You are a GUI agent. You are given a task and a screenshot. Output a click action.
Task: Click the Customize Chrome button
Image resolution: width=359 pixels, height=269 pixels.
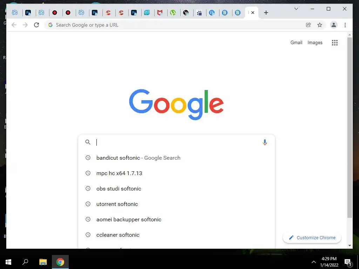(312, 238)
